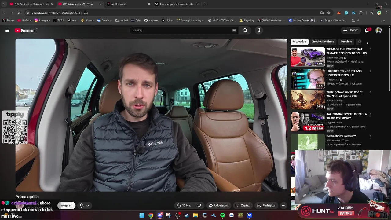Open the ai bookmarks folder
This screenshot has height=220, width=391.
pyautogui.click(x=355, y=20)
